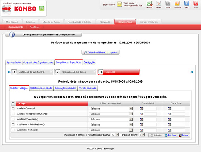Image resolution: width=201 pixels, height=152 pixels.
Task: Open Líder responsável dropdown for Assistente Comercial
Action: (111, 130)
